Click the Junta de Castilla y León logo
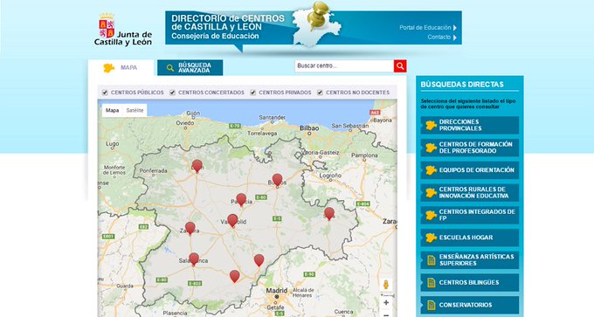The width and height of the screenshot is (594, 317). 123,30
